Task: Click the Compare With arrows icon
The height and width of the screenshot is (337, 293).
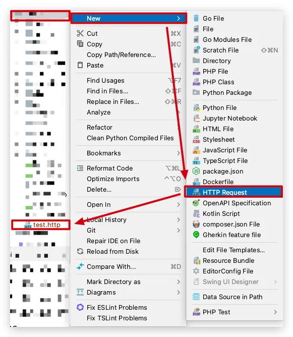Action: pyautogui.click(x=80, y=266)
